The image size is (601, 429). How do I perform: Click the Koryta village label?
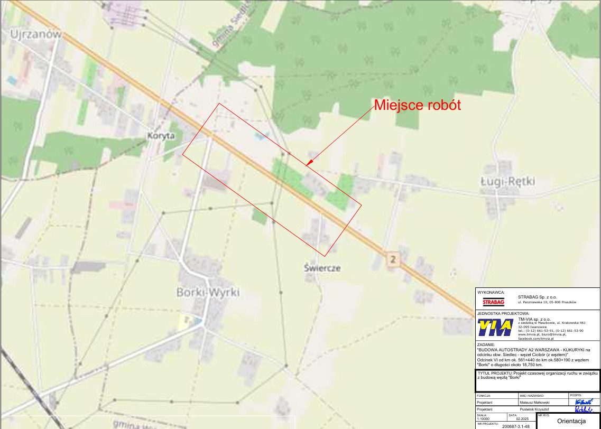click(161, 136)
